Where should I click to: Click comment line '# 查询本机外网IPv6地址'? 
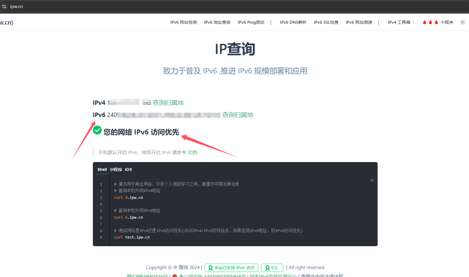point(137,211)
